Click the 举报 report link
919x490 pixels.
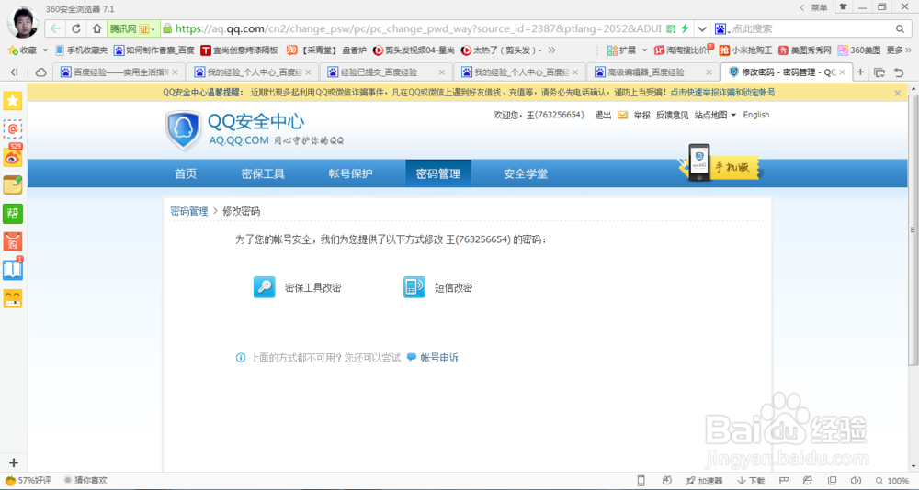click(x=641, y=116)
